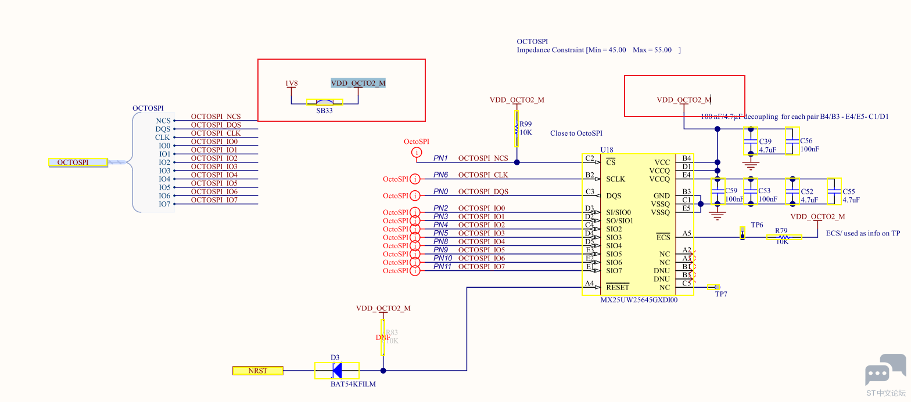Click pin number B4 on U18
911x402 pixels.
[x=687, y=158]
